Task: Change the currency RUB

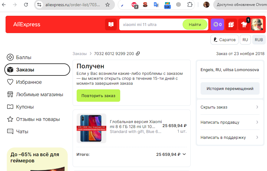Action: click(259, 40)
